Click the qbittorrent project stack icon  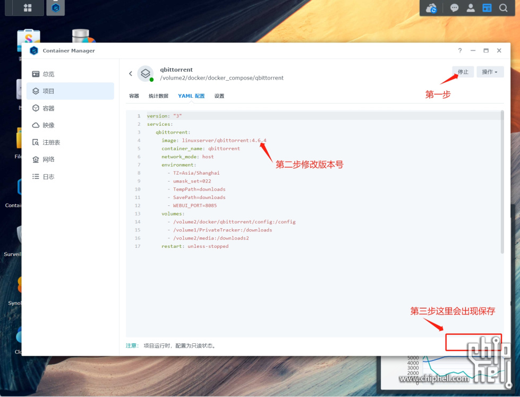pos(145,74)
